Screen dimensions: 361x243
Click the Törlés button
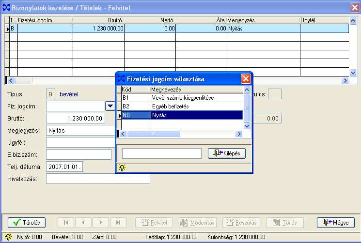coord(285,223)
